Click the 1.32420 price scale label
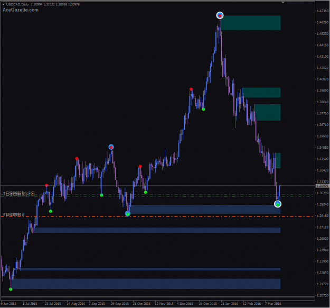 point(323,170)
